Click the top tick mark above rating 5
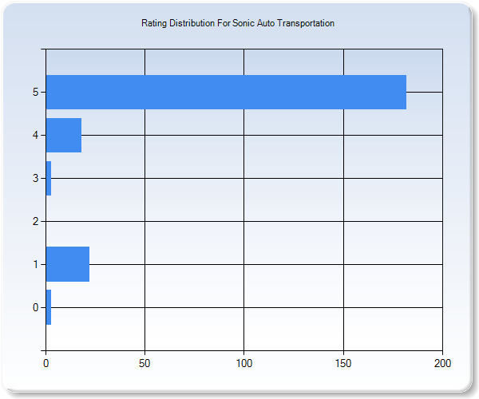 click(x=42, y=49)
